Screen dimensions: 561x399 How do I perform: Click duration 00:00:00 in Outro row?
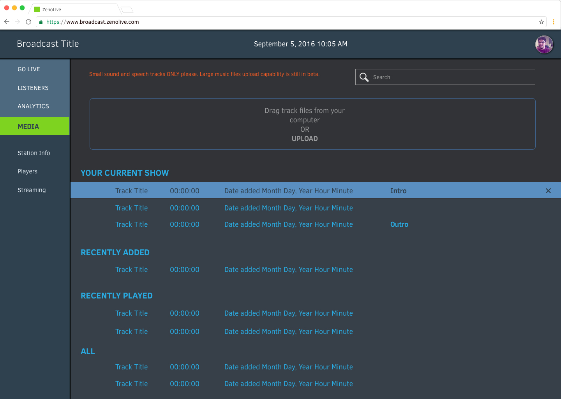pos(185,224)
